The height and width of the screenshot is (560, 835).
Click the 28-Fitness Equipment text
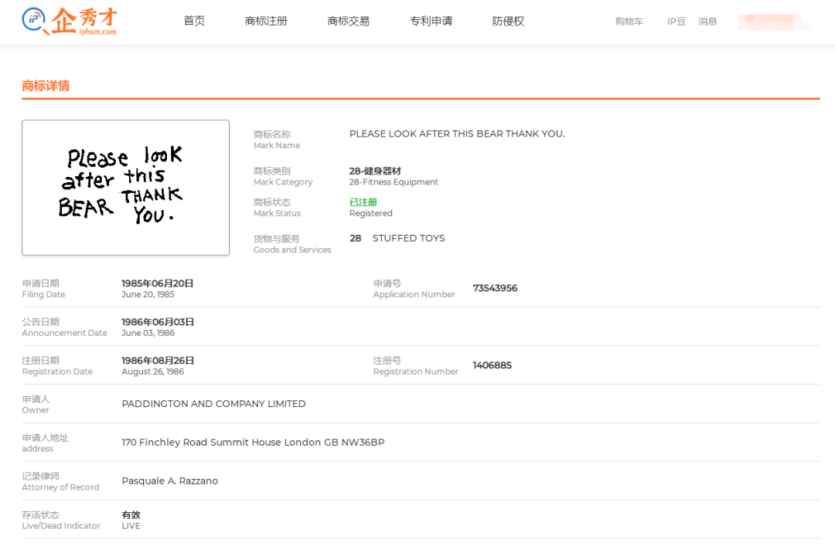tap(394, 182)
